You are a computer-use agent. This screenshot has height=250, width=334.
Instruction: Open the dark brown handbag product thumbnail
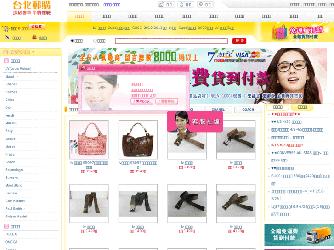coord(138,139)
